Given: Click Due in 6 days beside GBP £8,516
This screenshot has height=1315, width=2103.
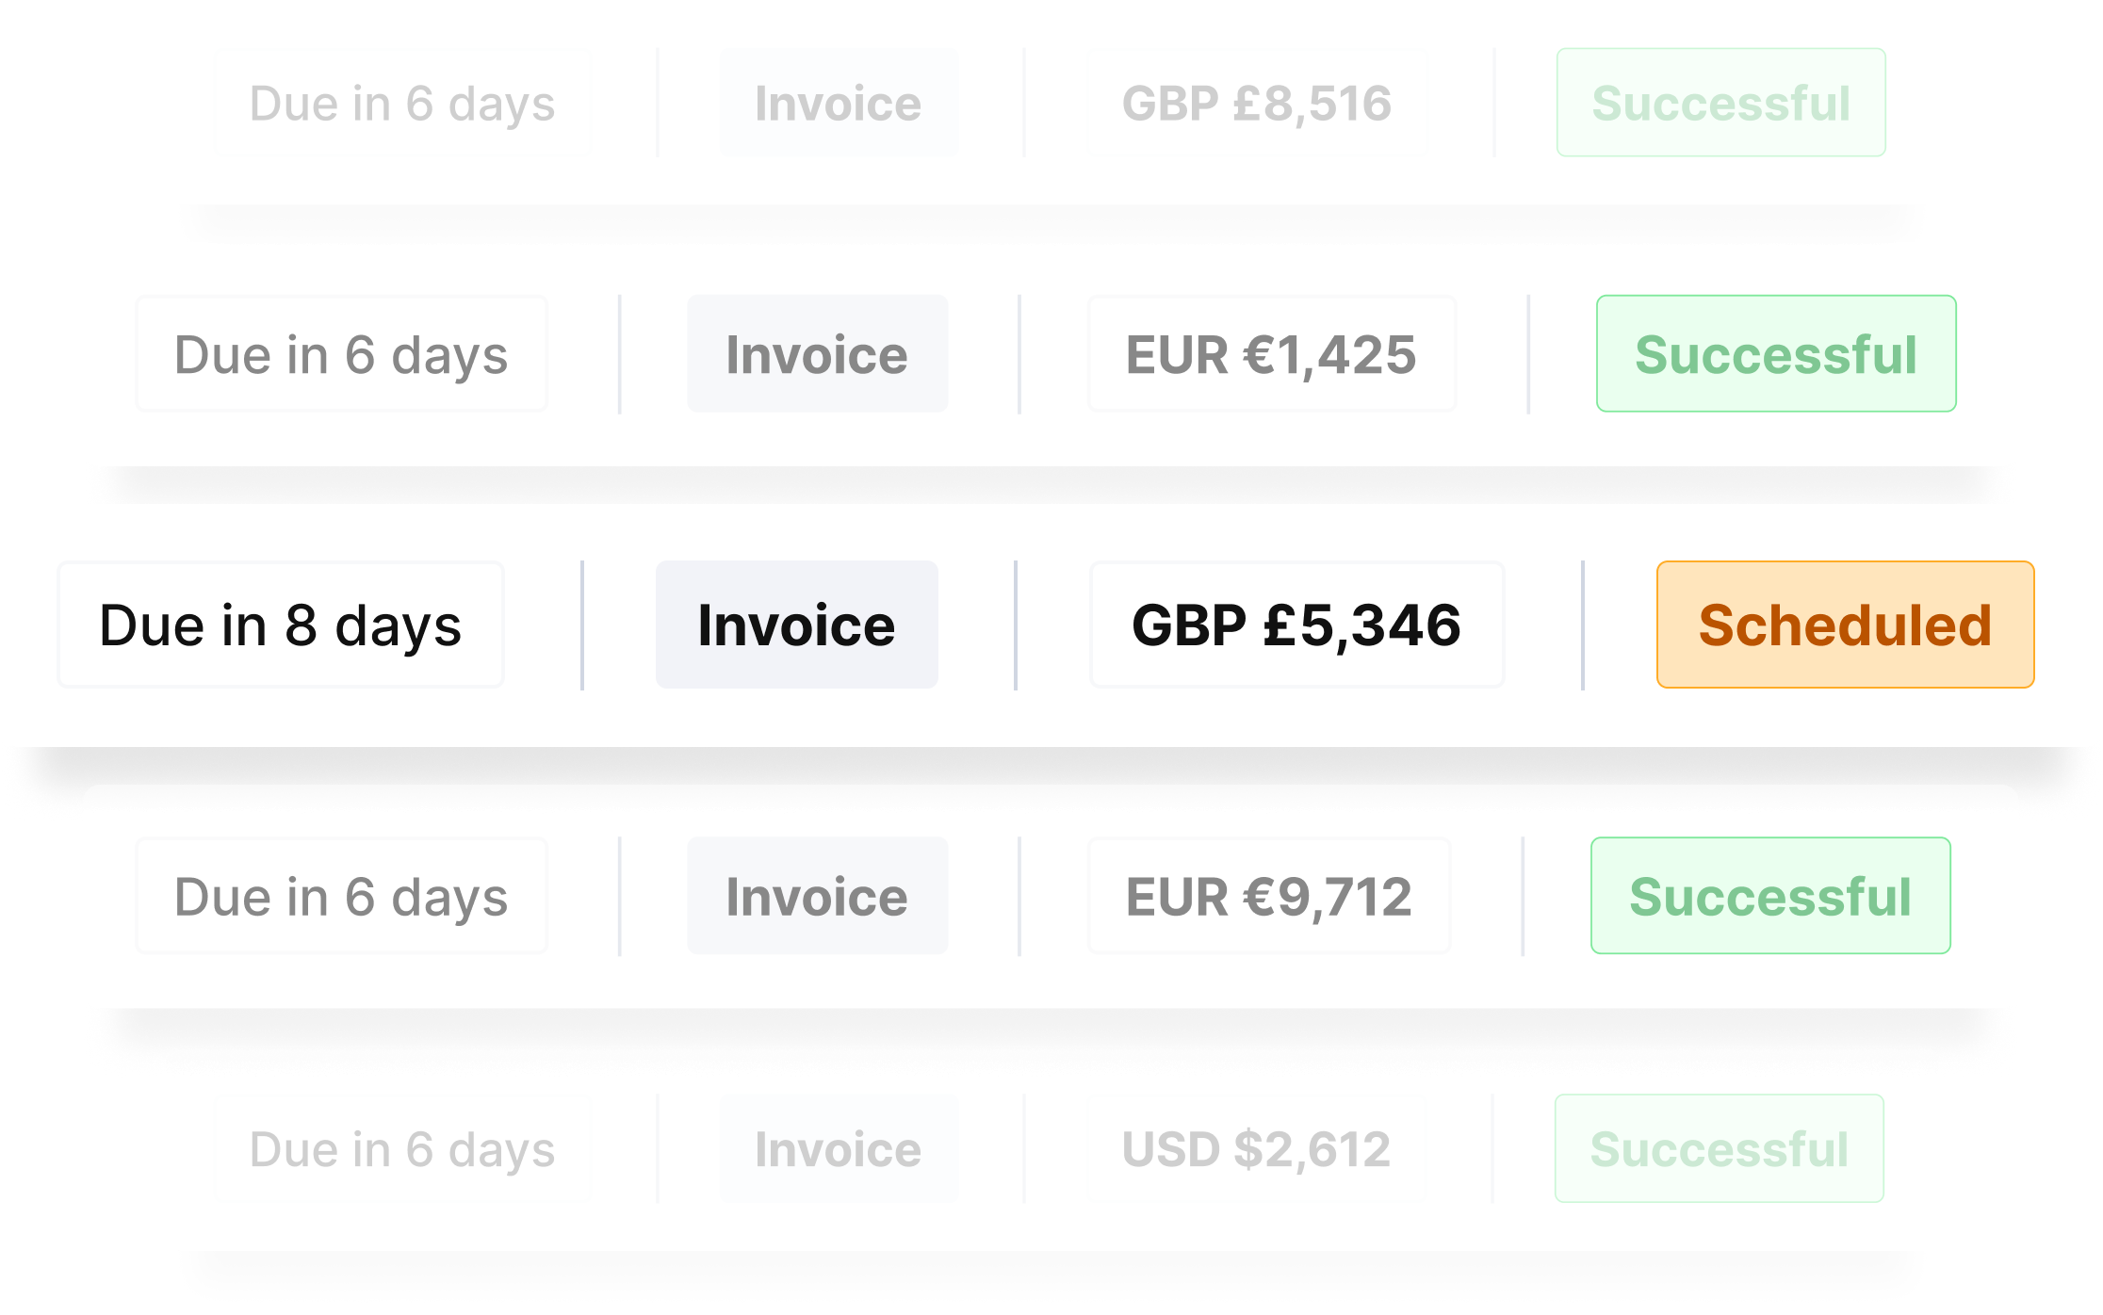Looking at the screenshot, I should coord(402,104).
